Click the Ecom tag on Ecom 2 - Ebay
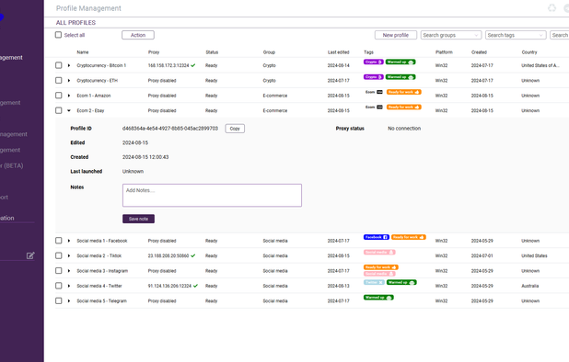Image resolution: width=569 pixels, height=362 pixels. tap(374, 107)
